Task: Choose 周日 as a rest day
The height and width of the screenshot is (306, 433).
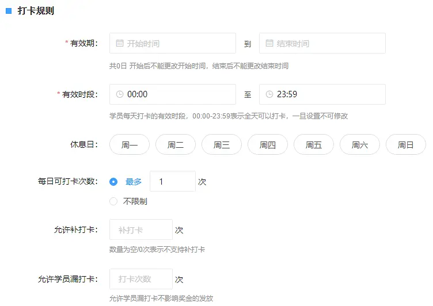Action: [x=406, y=145]
